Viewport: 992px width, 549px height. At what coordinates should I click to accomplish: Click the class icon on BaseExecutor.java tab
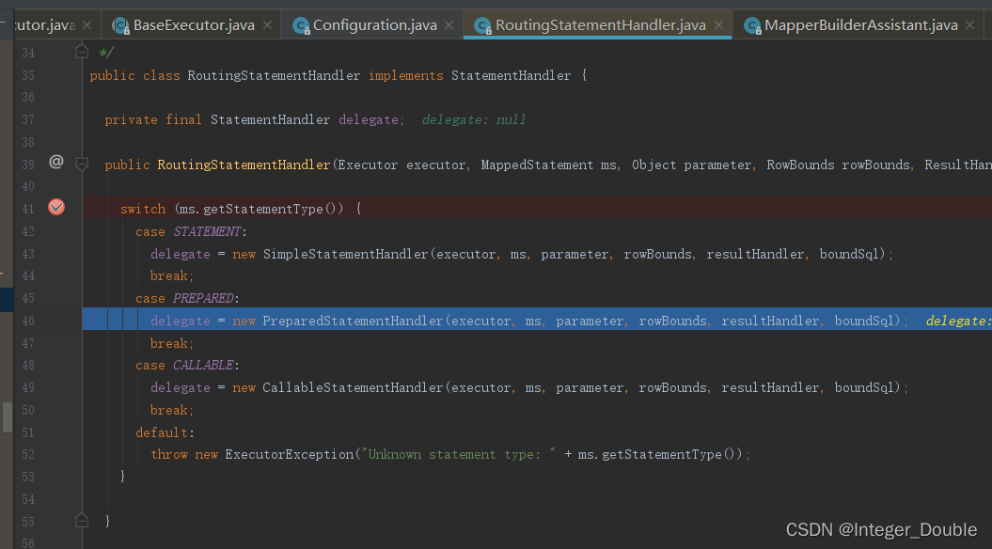coord(120,26)
